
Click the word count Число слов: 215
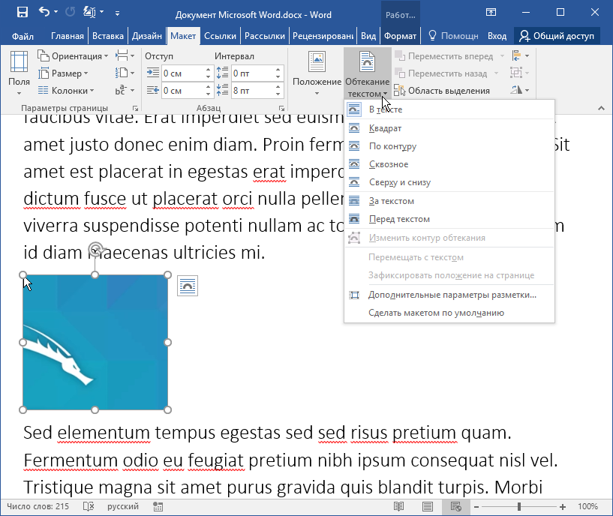pos(38,506)
